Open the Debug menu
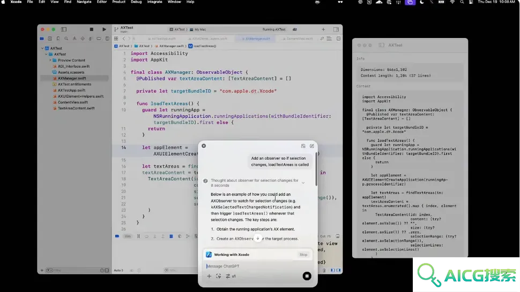The image size is (520, 292). pyautogui.click(x=136, y=2)
